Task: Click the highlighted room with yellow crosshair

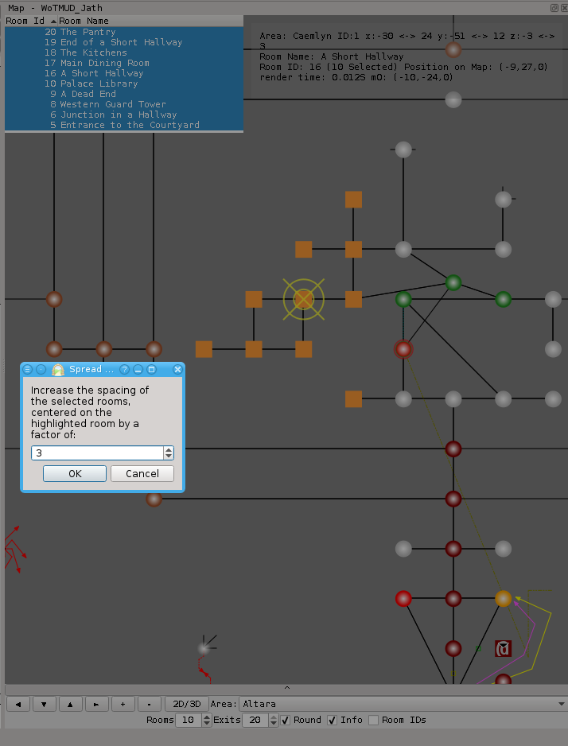Action: coord(304,299)
